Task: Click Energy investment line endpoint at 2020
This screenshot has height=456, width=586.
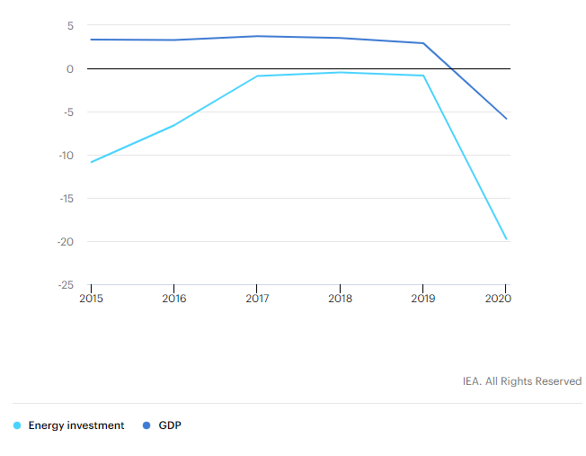Action: click(506, 238)
